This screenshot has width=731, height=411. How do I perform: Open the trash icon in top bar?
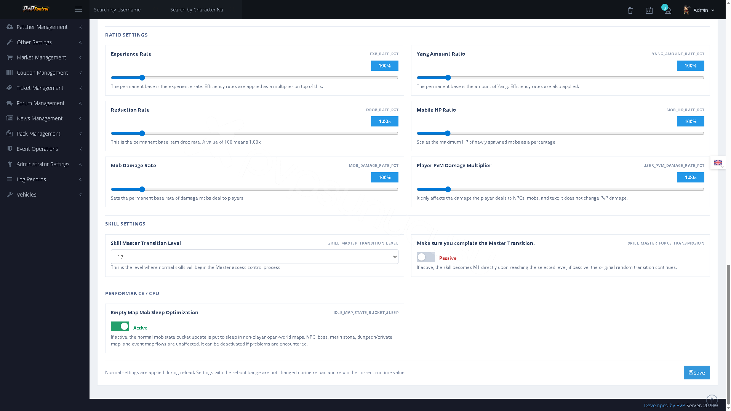pyautogui.click(x=630, y=10)
